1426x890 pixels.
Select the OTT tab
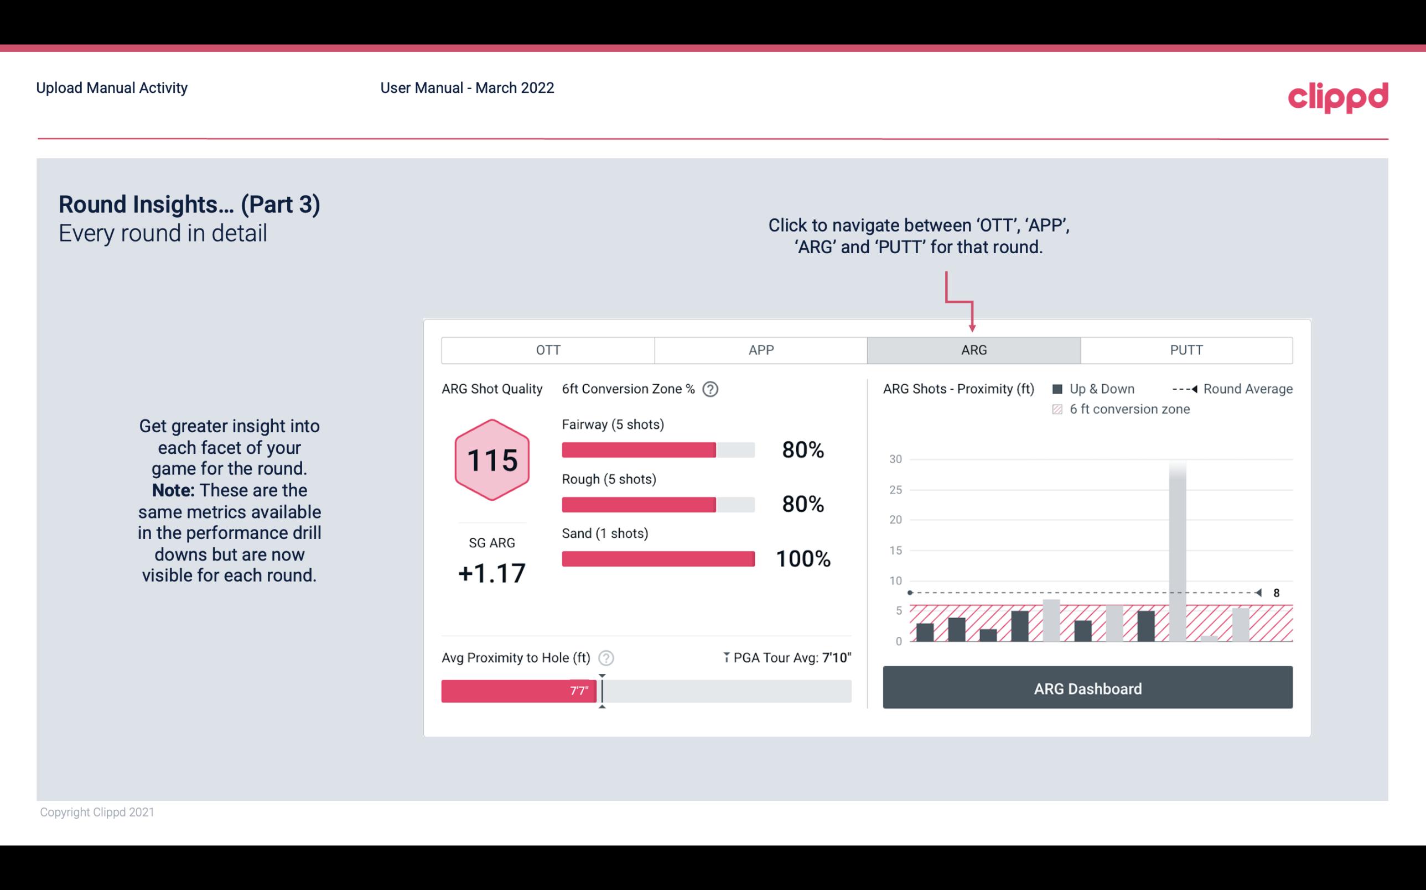548,349
